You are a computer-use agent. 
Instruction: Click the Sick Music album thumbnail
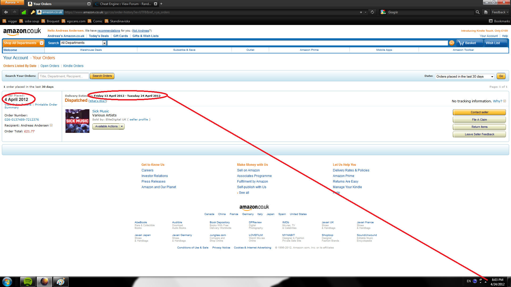tap(77, 121)
